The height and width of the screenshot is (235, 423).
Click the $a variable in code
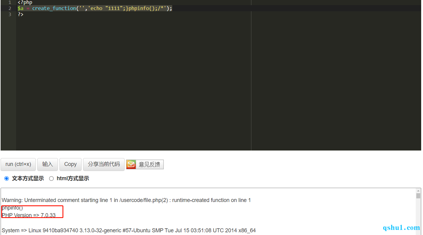pos(20,8)
